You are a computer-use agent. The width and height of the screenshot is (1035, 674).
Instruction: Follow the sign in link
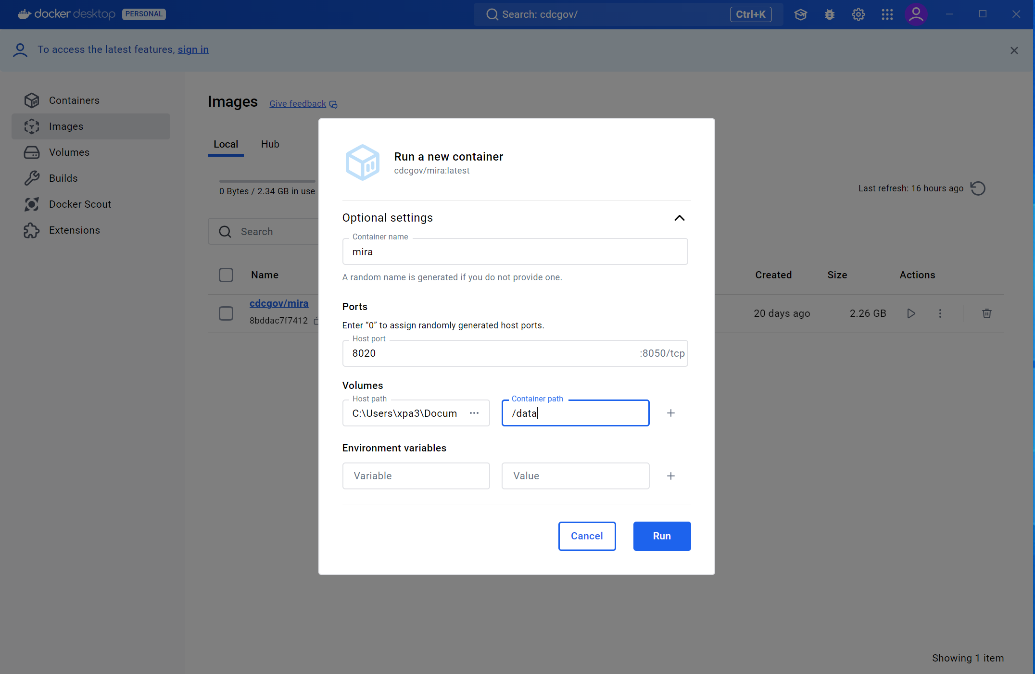click(x=193, y=50)
